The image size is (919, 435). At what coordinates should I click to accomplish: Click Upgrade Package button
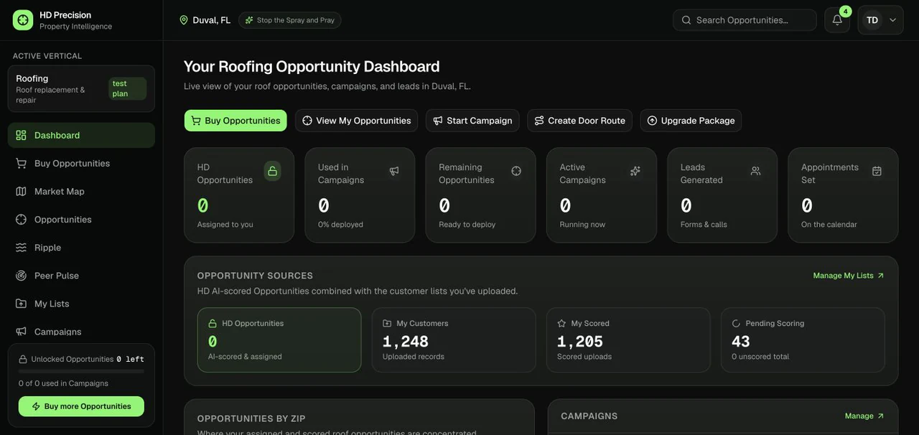click(691, 121)
